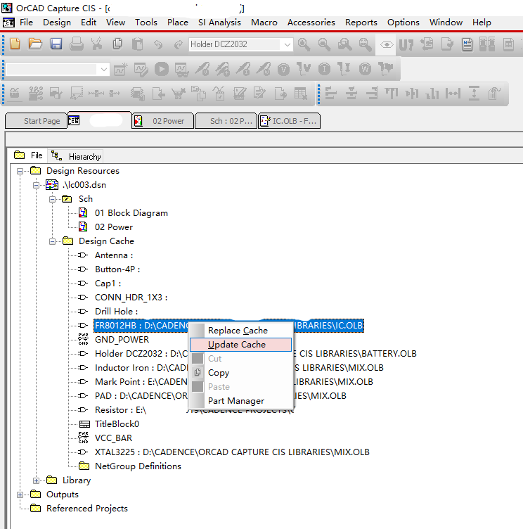
Task: Click the Redo arrow icon
Action: 178,44
